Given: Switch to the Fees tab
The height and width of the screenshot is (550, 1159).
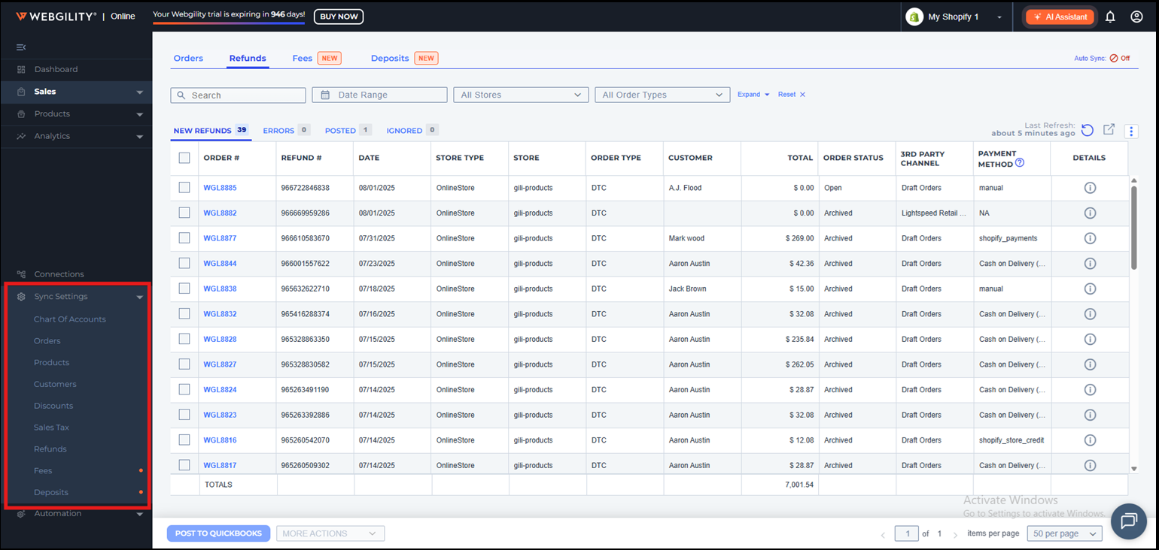Looking at the screenshot, I should 303,58.
